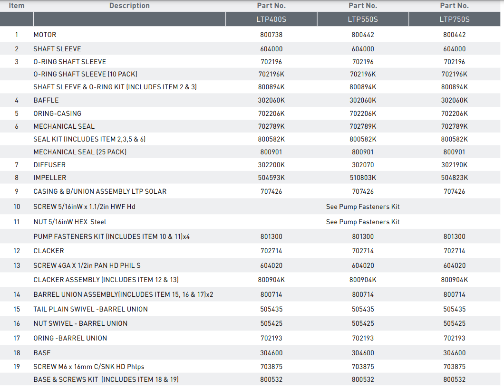
Task: Click the MOTOR description cell
Action: pyautogui.click(x=45, y=35)
